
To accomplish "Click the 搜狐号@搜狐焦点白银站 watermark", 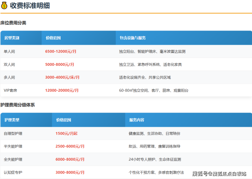I will (219, 174).
